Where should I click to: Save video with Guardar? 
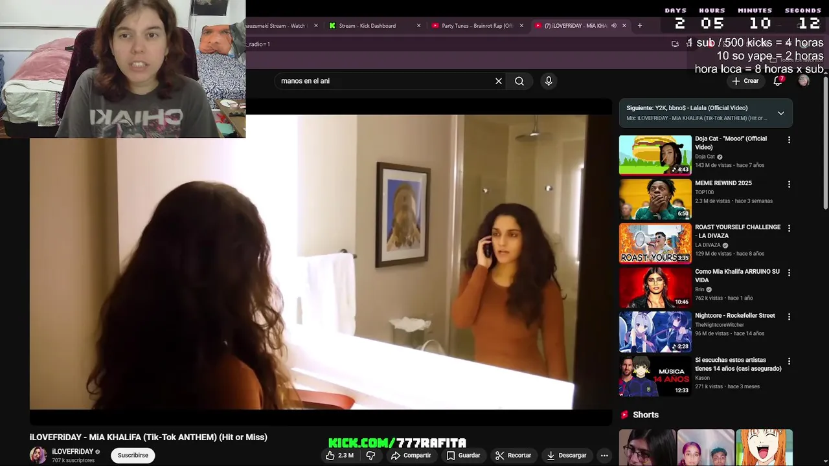pos(463,455)
